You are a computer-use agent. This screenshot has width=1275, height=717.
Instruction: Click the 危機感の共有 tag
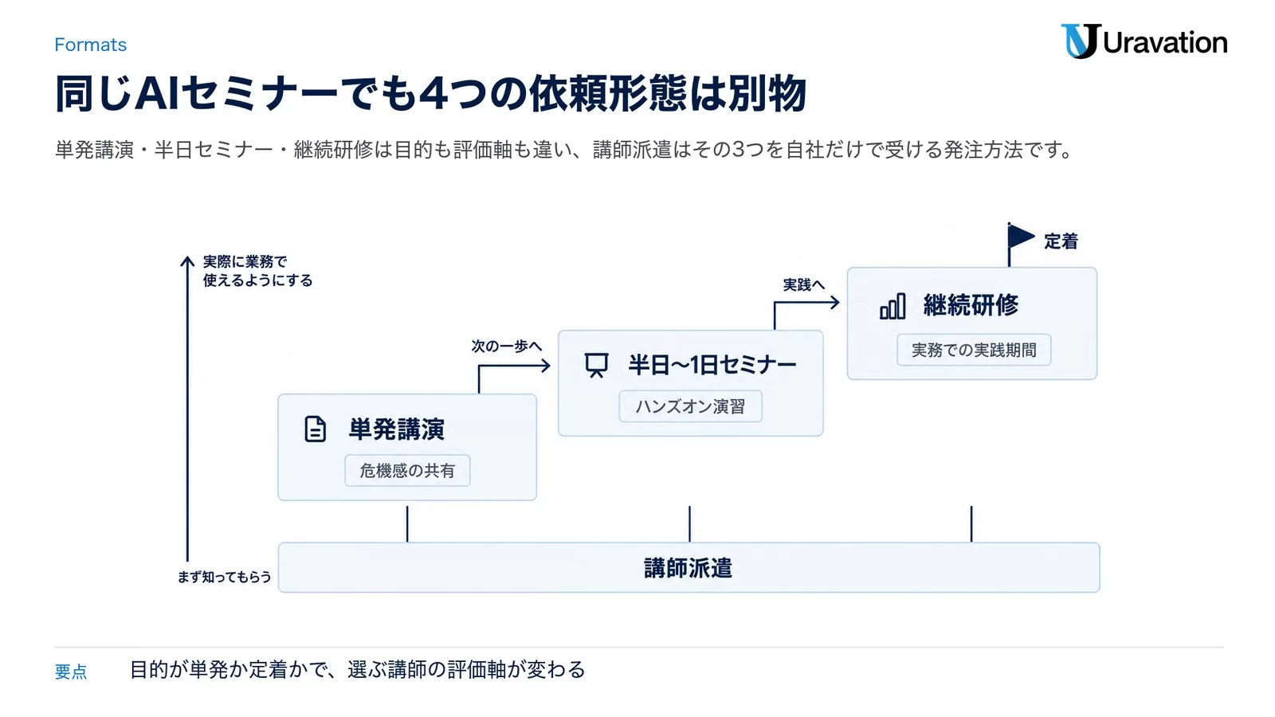[x=407, y=471]
